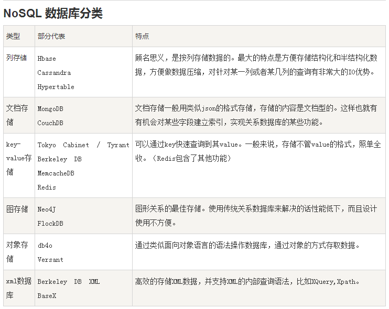Screen dimensions: 389x309
Task: Click the 'Cassandra' entry
Action: [54, 73]
